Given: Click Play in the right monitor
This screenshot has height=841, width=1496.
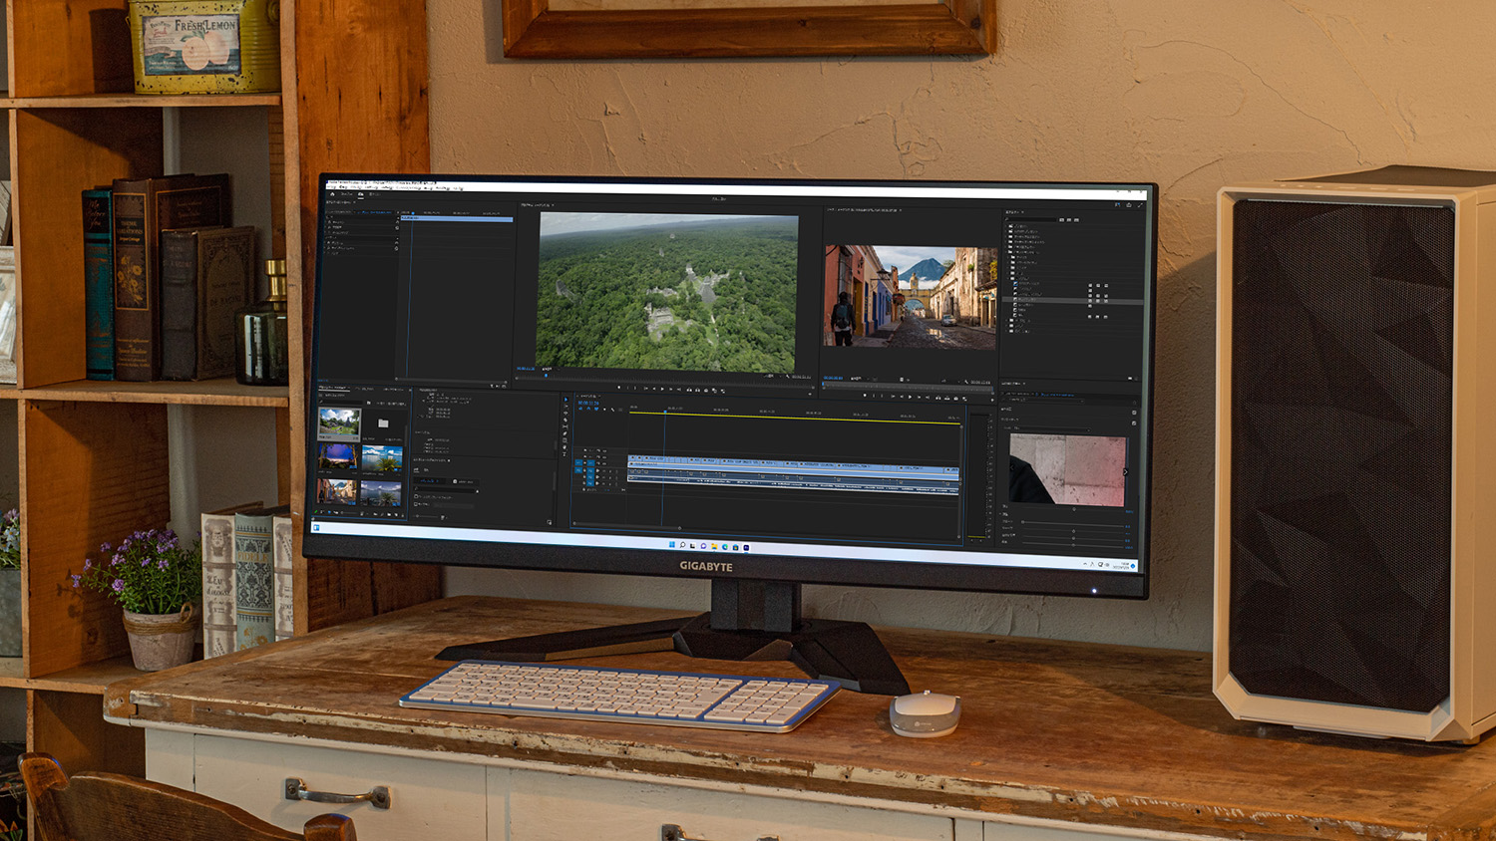Looking at the screenshot, I should point(910,397).
